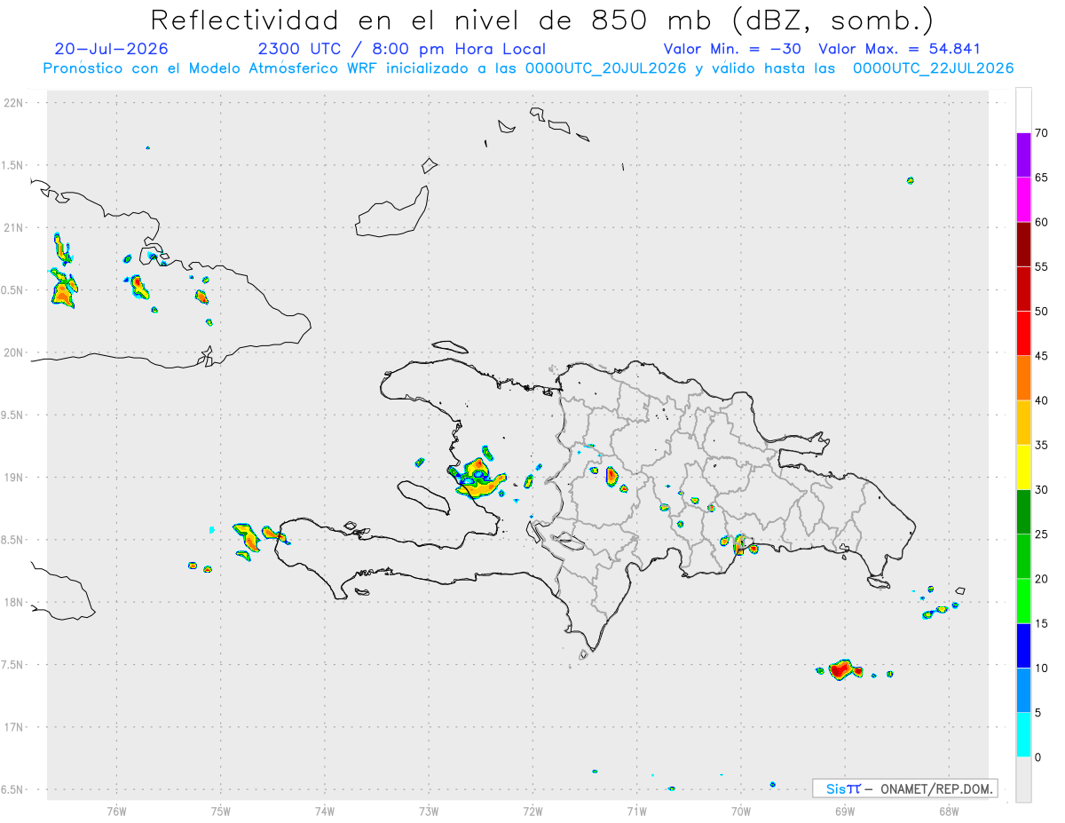Pick the dark blue 10–15 dBZ legend segment

(x=1023, y=645)
